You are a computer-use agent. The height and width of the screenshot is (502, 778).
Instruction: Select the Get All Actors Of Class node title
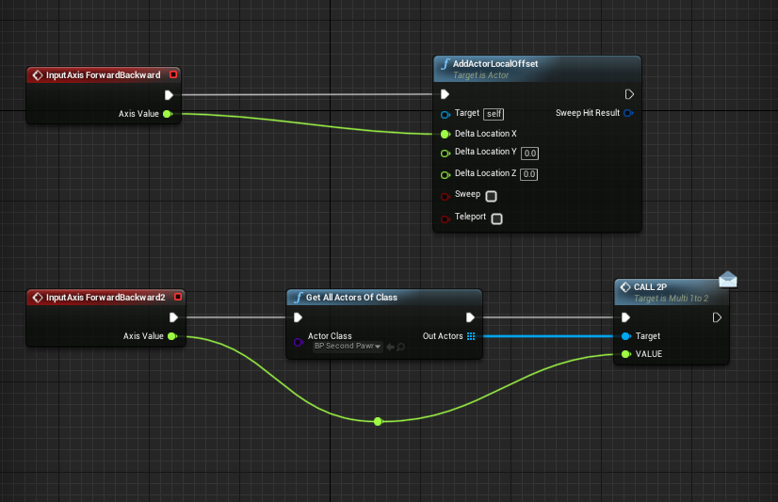pos(351,297)
